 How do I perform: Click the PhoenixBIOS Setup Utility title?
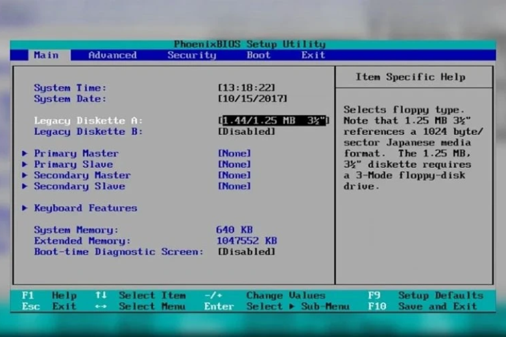pos(250,44)
